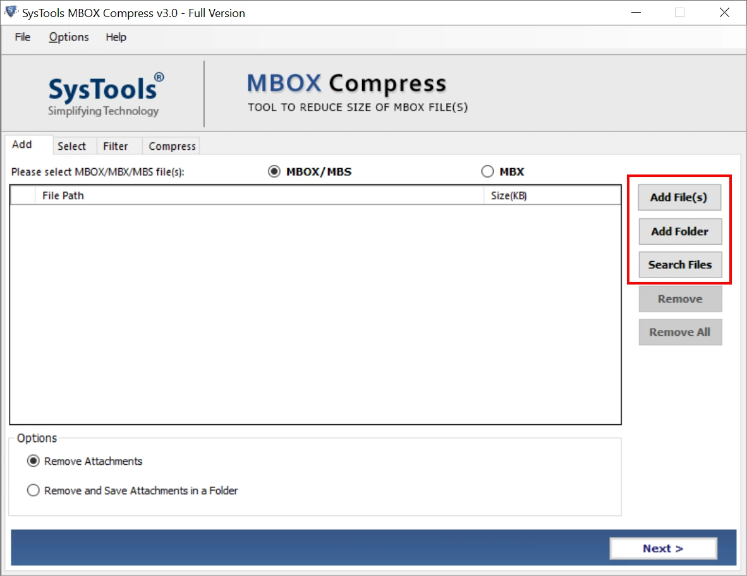Open the Options menu
Image resolution: width=747 pixels, height=576 pixels.
point(69,37)
